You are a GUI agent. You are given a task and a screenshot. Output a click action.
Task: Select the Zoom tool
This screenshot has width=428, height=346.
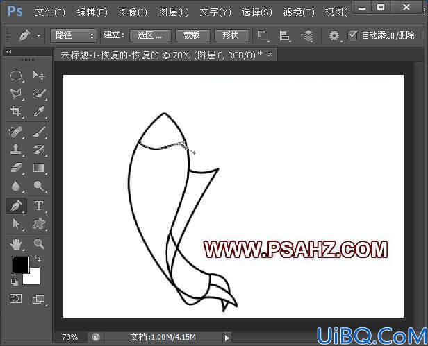pos(39,244)
